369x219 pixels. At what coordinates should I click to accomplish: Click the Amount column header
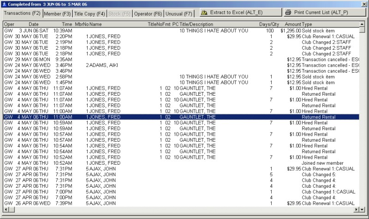point(292,24)
